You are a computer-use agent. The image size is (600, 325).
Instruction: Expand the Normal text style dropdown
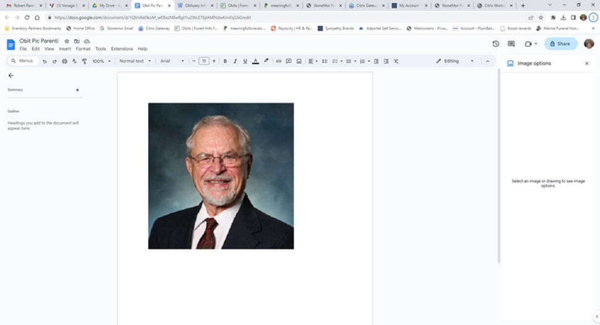135,61
